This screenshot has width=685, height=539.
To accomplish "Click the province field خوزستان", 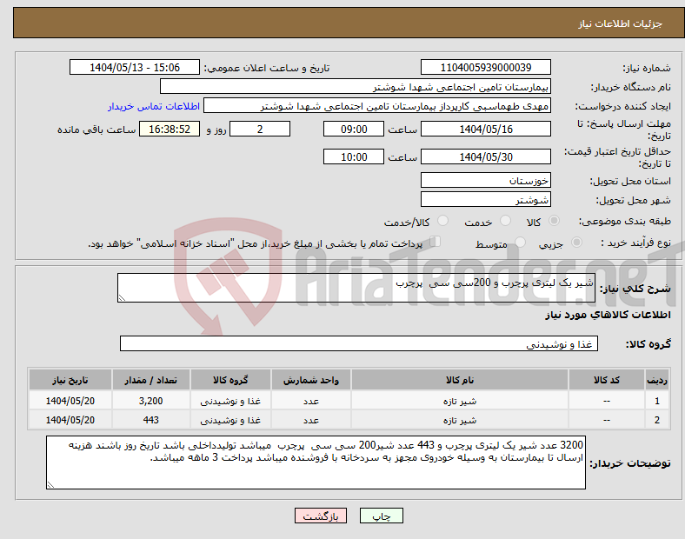I will pos(485,181).
